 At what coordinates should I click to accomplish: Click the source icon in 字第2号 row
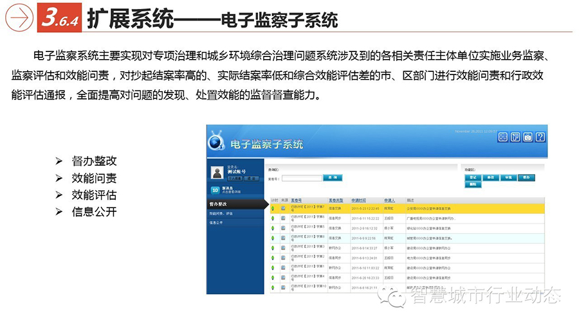[x=283, y=258]
